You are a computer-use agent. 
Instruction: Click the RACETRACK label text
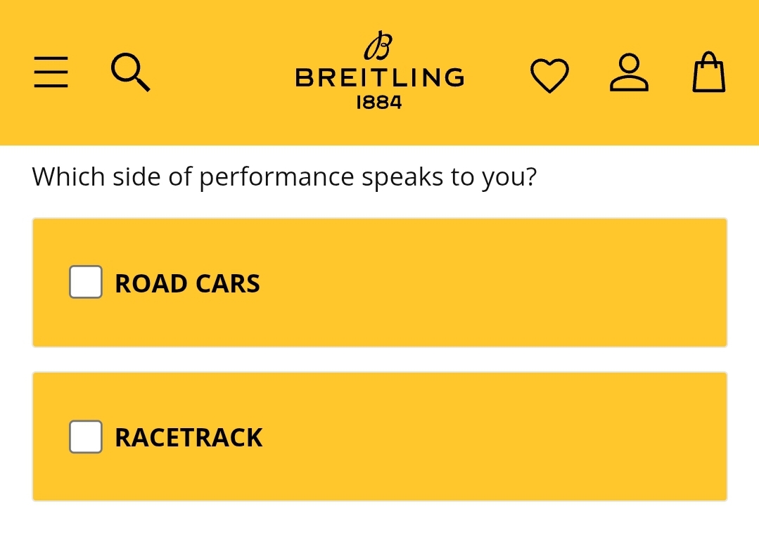pyautogui.click(x=189, y=438)
